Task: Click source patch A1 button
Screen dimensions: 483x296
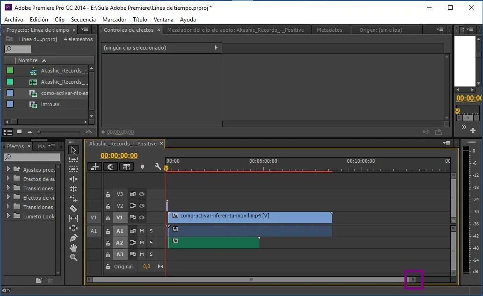Action: pyautogui.click(x=94, y=231)
